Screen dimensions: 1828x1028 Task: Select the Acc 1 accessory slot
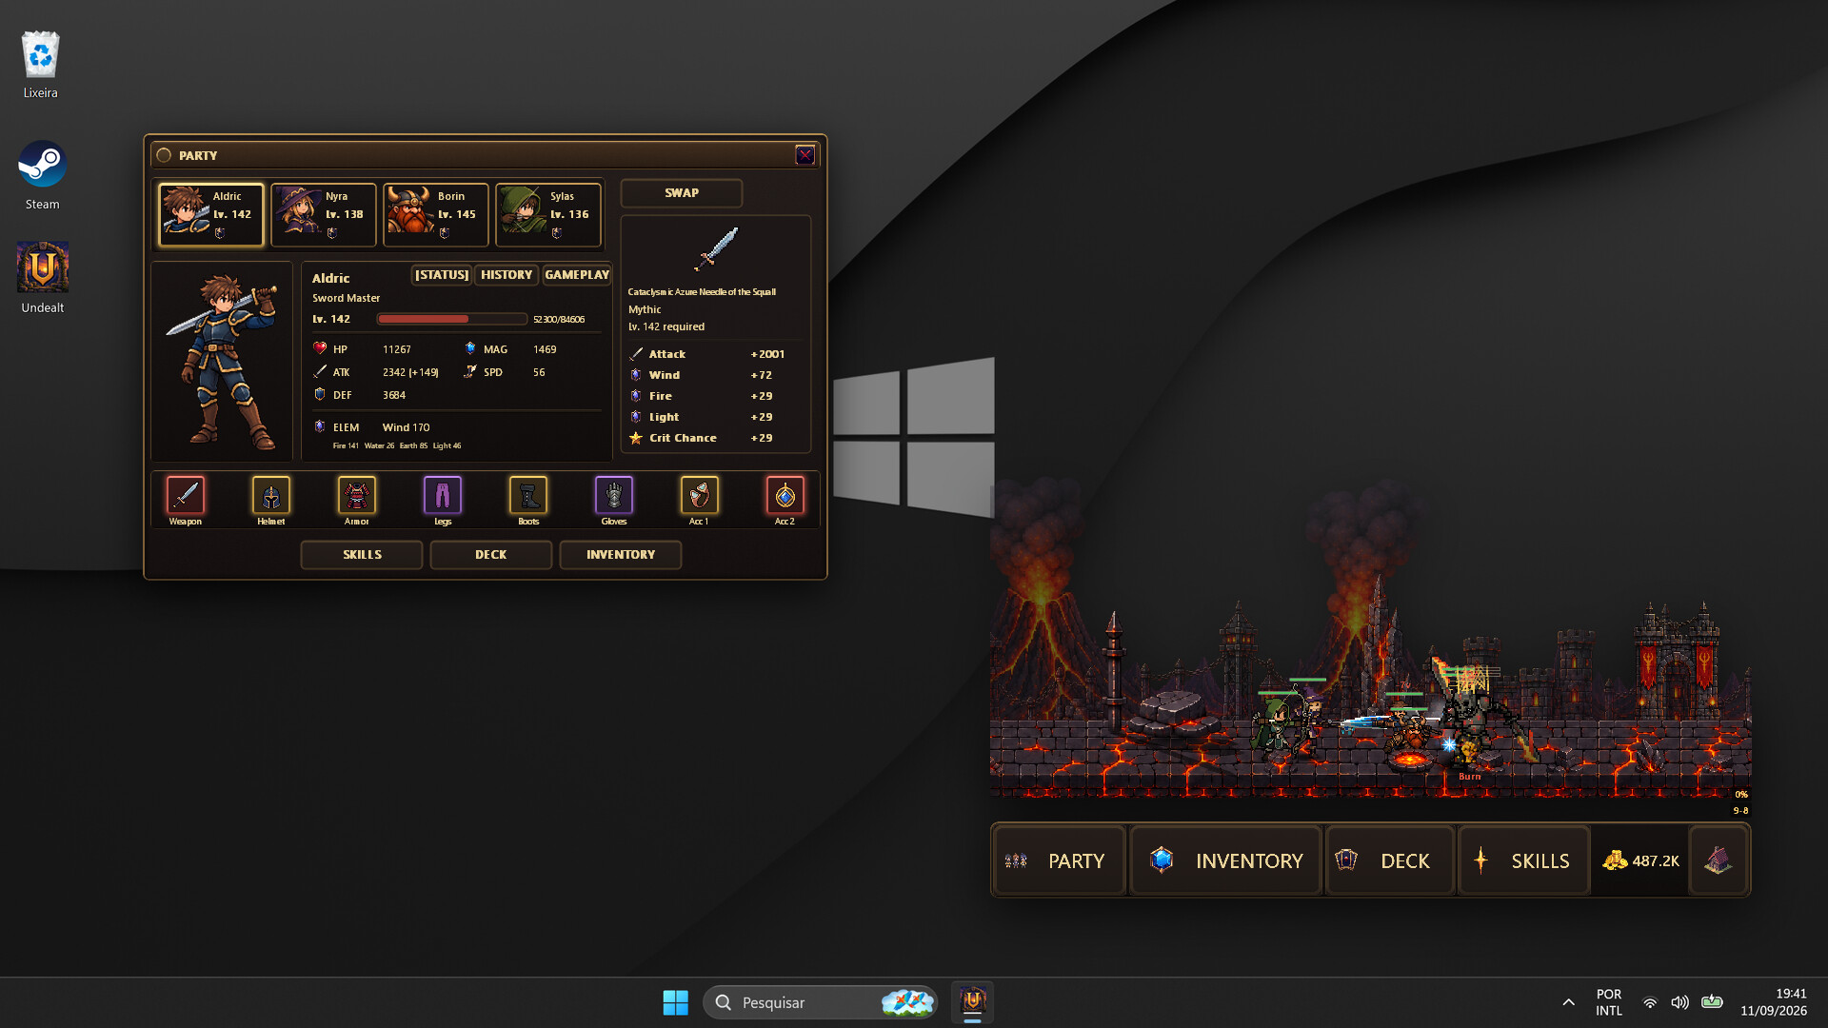(x=700, y=496)
